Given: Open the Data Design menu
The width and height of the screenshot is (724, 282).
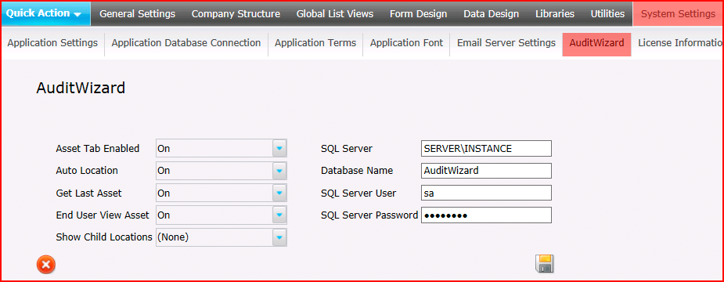Looking at the screenshot, I should [492, 14].
